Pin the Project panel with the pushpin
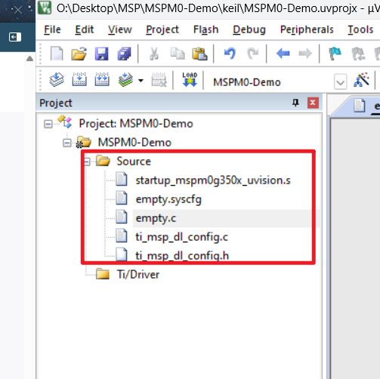This screenshot has width=380, height=379. pyautogui.click(x=295, y=103)
